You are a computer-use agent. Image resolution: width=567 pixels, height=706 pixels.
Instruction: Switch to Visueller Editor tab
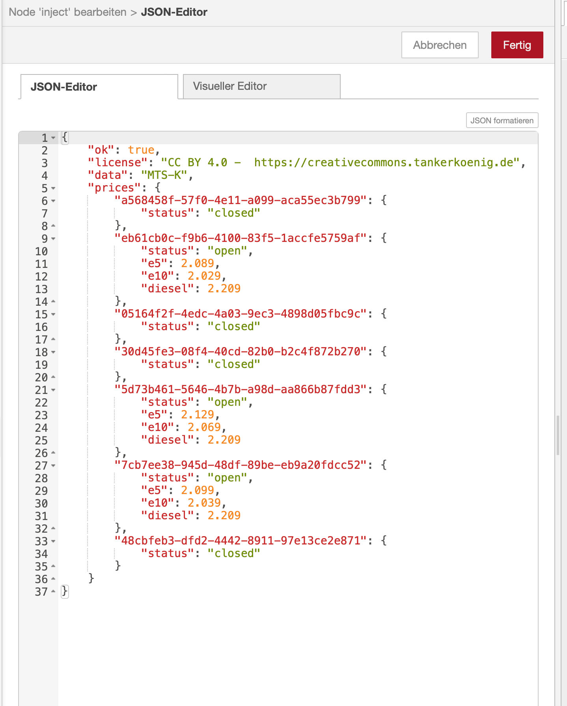261,86
